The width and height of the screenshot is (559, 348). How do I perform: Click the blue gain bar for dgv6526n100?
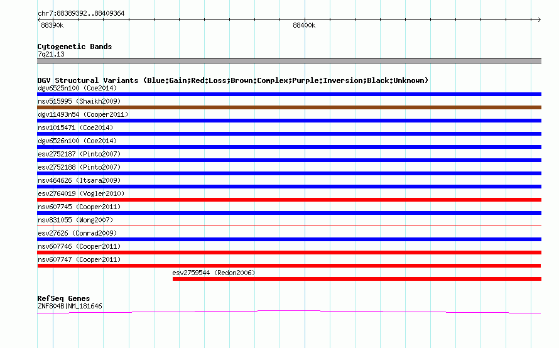pos(289,147)
